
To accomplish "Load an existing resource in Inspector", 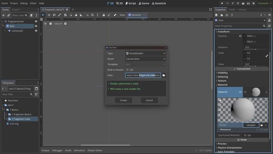I will [222, 15].
